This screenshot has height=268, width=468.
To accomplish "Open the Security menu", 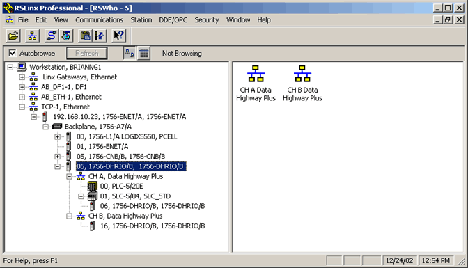I will click(207, 20).
